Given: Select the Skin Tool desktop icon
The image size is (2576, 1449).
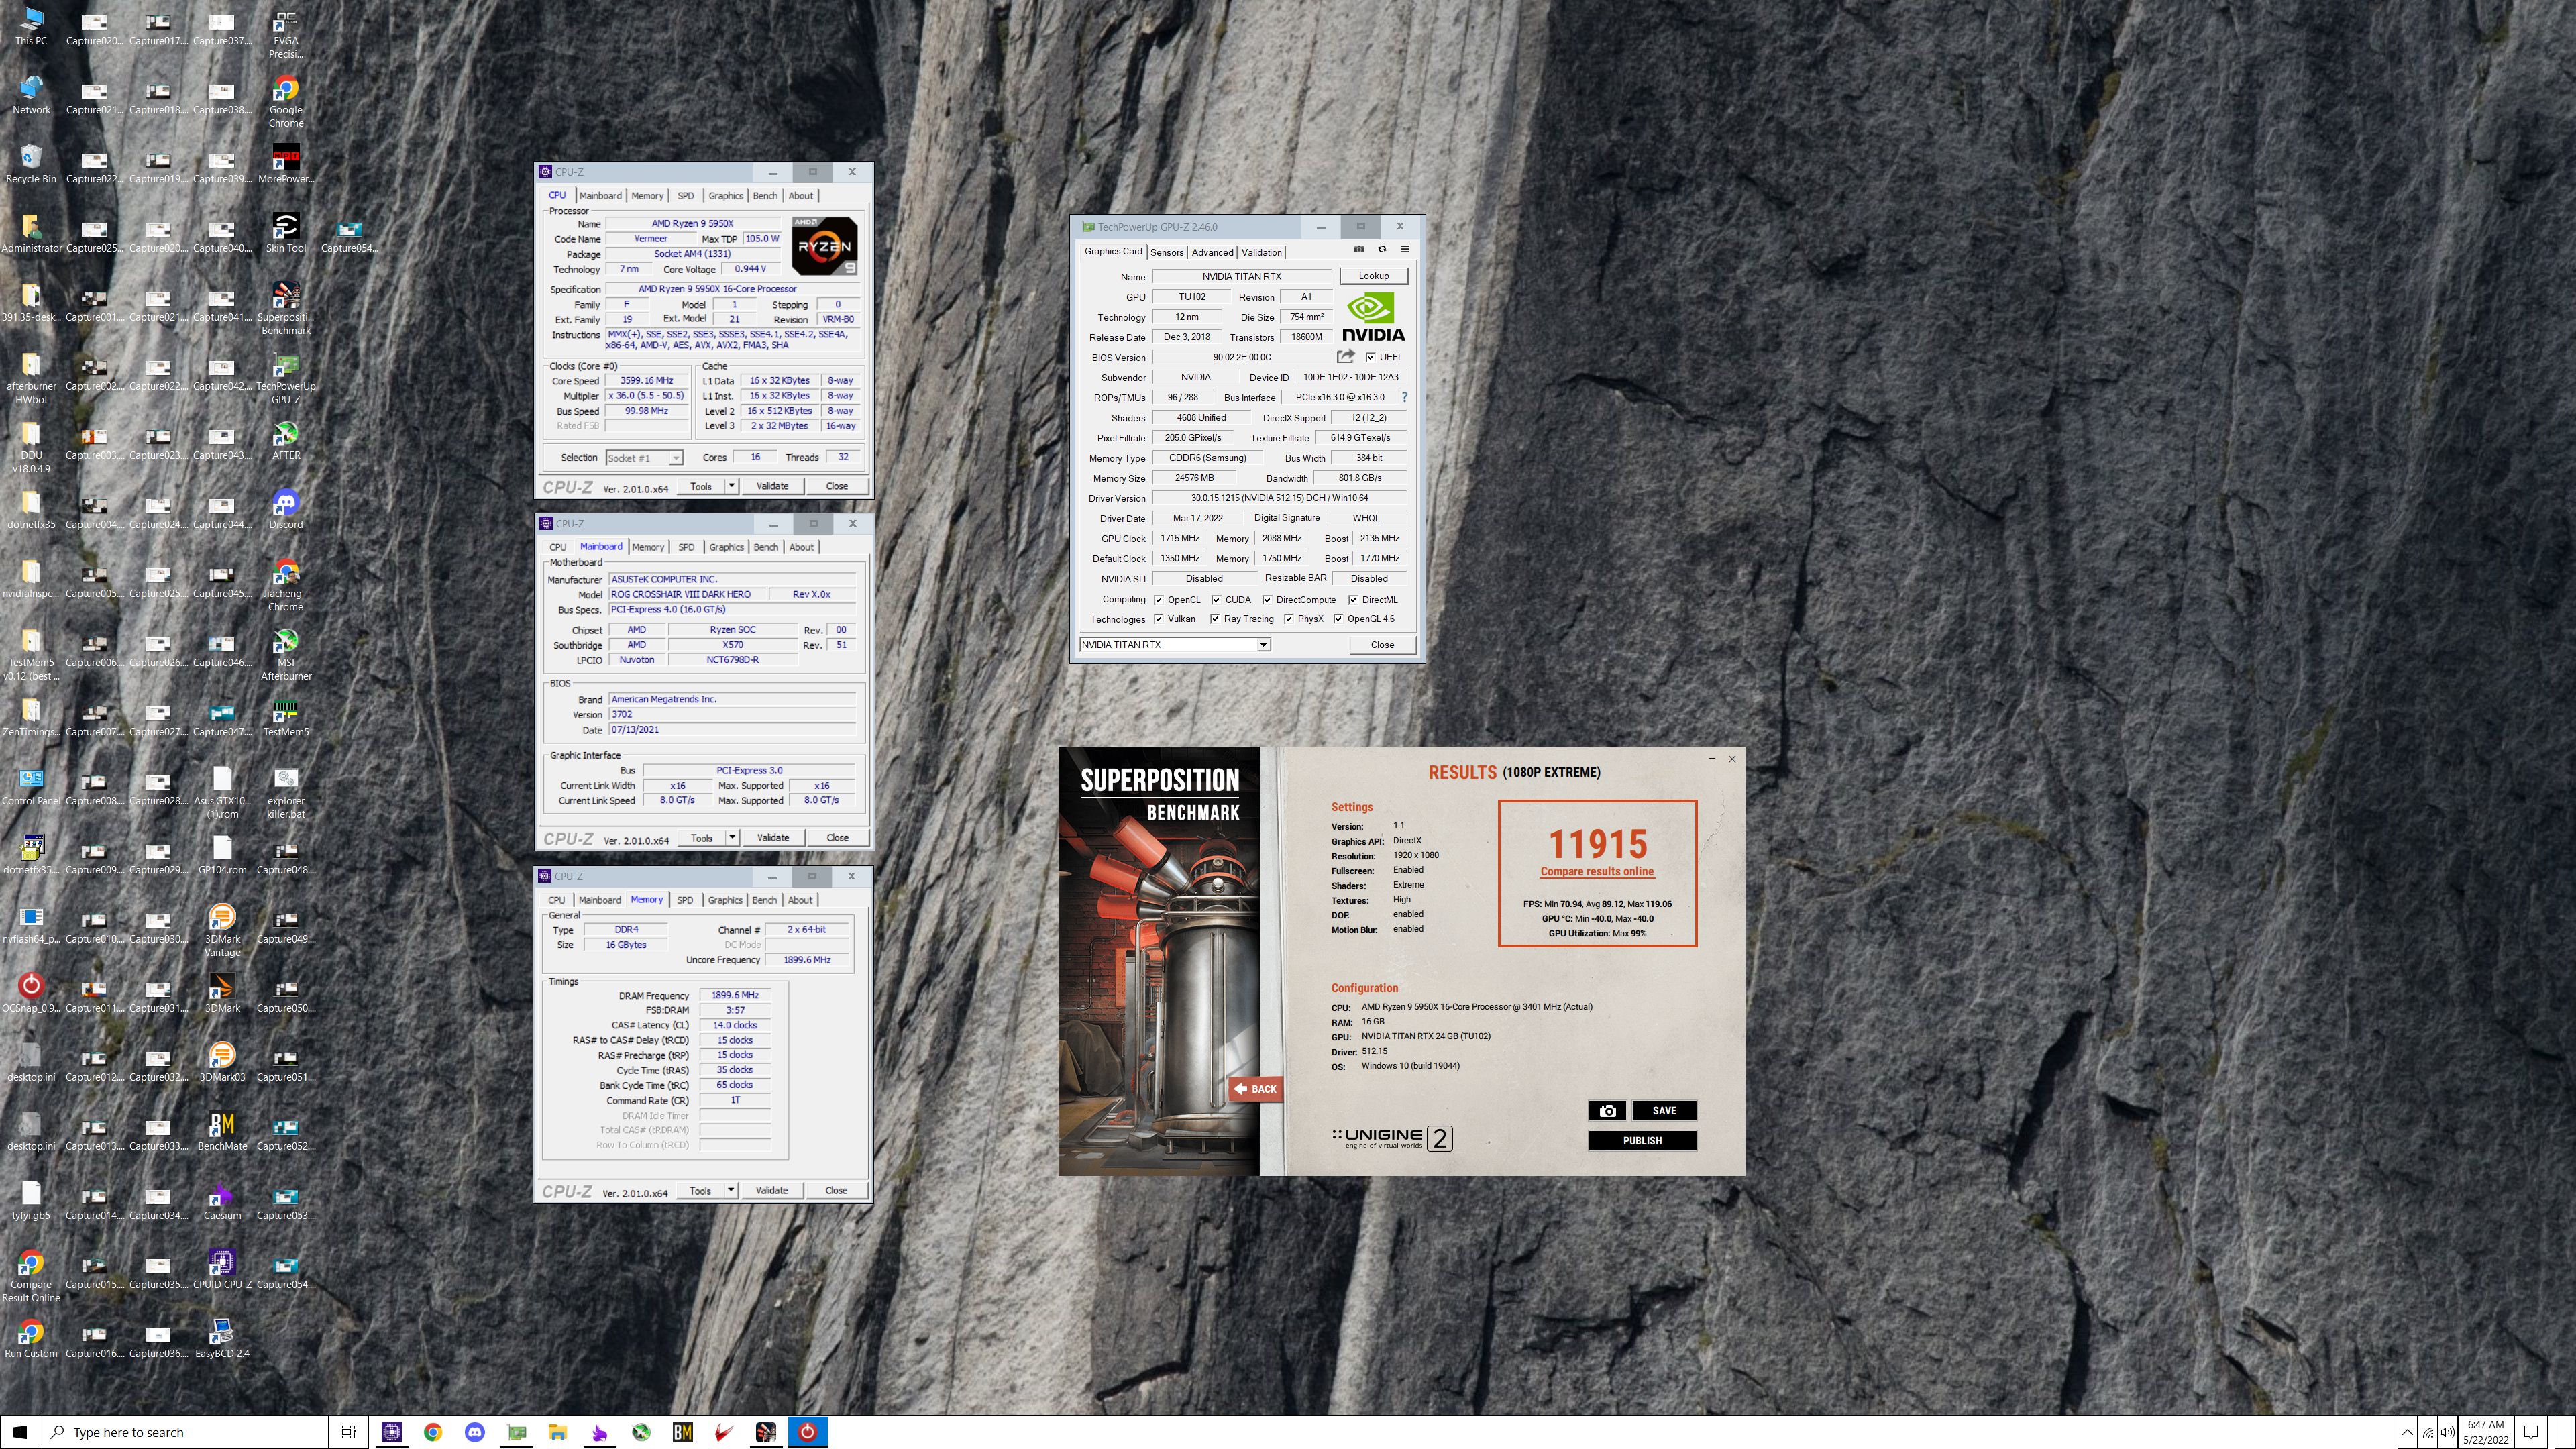Looking at the screenshot, I should coord(286,233).
